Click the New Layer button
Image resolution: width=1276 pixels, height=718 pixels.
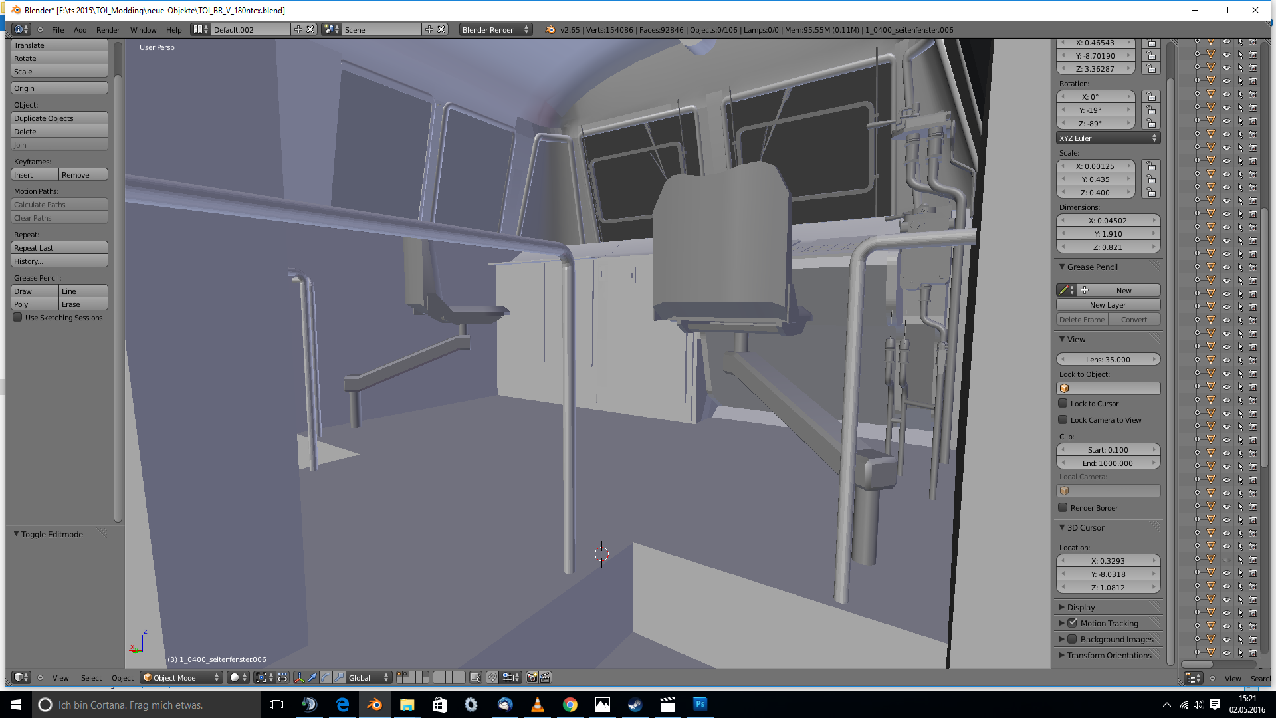(x=1108, y=305)
